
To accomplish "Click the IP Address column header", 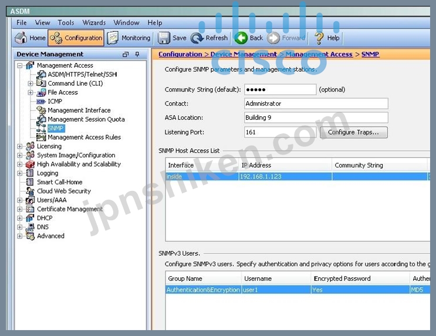I will [285, 165].
